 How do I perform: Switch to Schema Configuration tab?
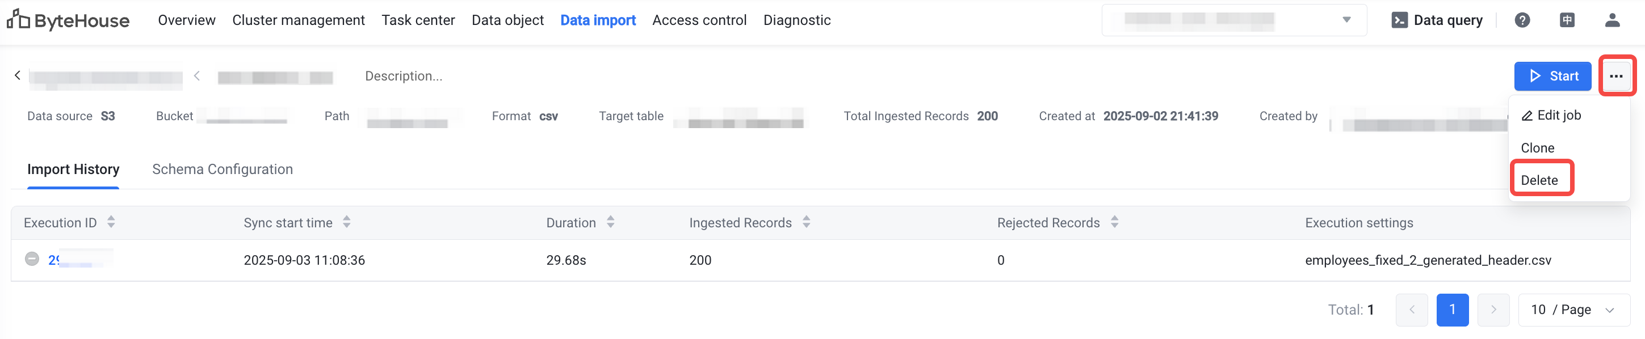[223, 169]
